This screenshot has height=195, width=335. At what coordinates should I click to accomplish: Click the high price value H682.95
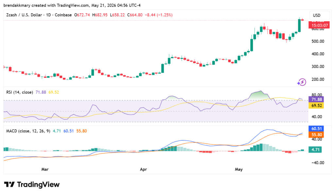point(100,15)
